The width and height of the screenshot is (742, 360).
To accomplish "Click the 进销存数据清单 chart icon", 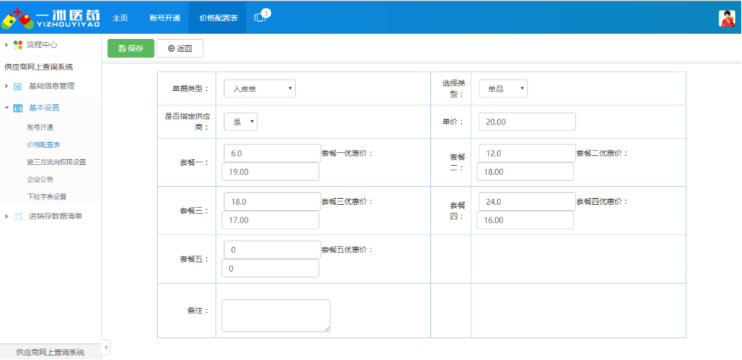I will pos(18,217).
